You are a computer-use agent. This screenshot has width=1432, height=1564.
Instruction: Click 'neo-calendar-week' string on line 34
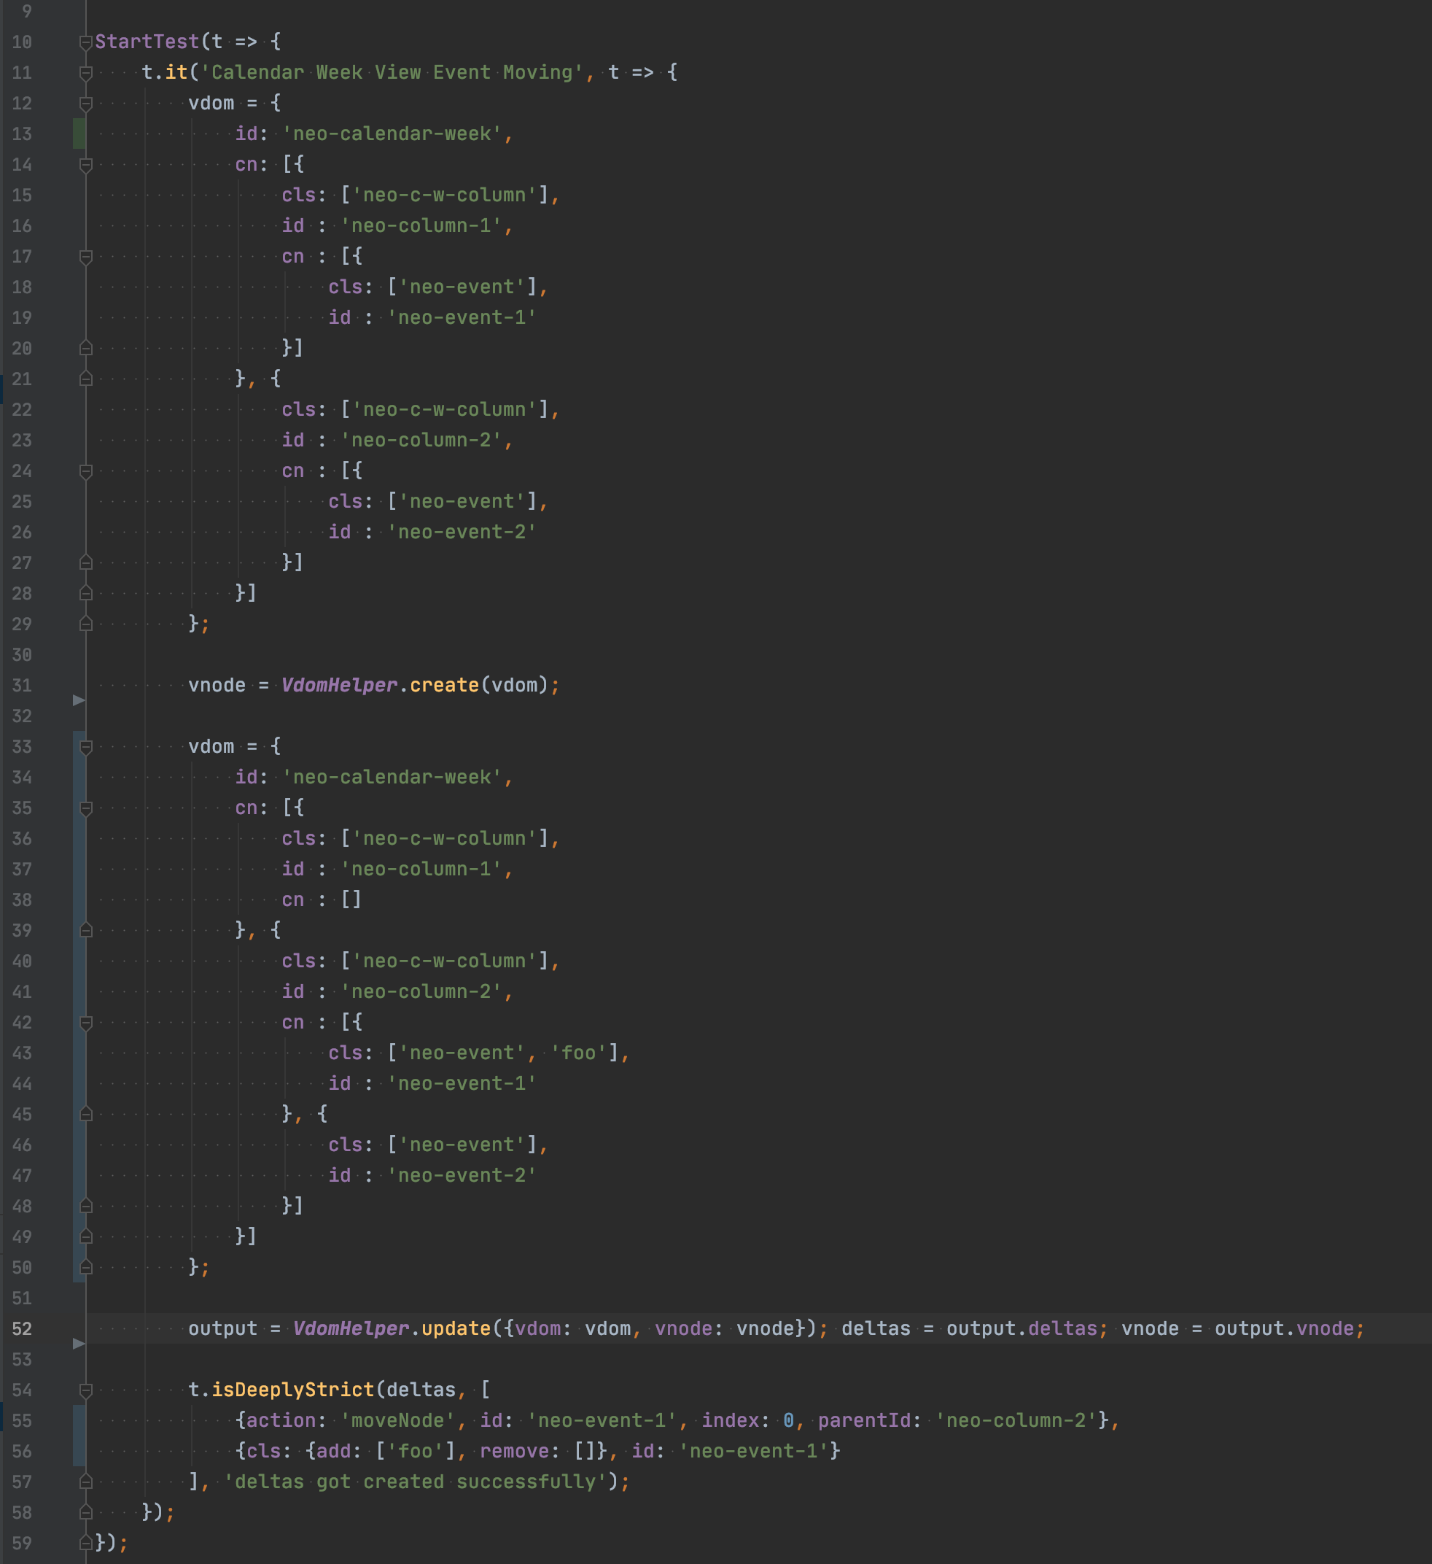[392, 777]
